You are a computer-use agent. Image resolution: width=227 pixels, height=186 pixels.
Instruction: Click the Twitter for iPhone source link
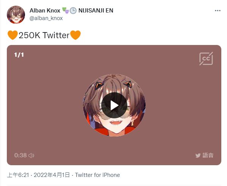(97, 175)
